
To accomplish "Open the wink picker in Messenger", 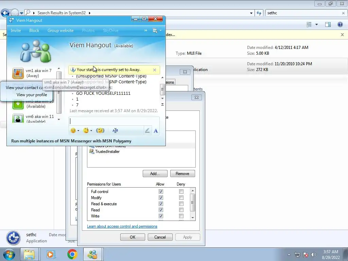I will click(x=86, y=130).
